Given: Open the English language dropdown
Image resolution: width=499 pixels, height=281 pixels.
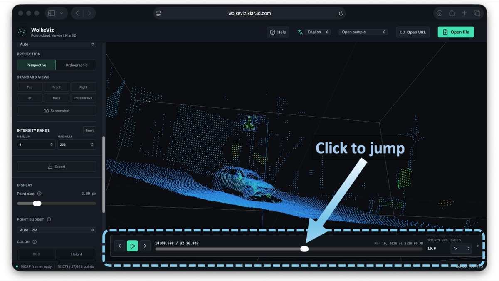Looking at the screenshot, I should [x=318, y=32].
